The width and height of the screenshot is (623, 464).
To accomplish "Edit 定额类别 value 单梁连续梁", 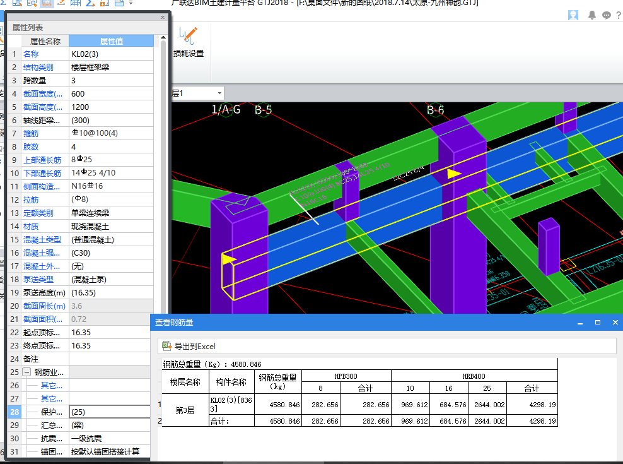I will pos(111,213).
